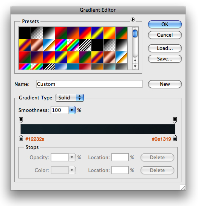The height and width of the screenshot is (206, 198).
Task: Click the Opacity value field
Action: point(60,157)
